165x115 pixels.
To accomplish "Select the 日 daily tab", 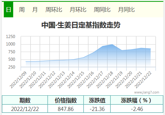I will (x=8, y=10).
